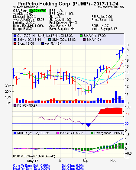This screenshot has height=170, width=136.
Task: Click the 'Sls Growth: 0%' text
Action: [x=60, y=20]
